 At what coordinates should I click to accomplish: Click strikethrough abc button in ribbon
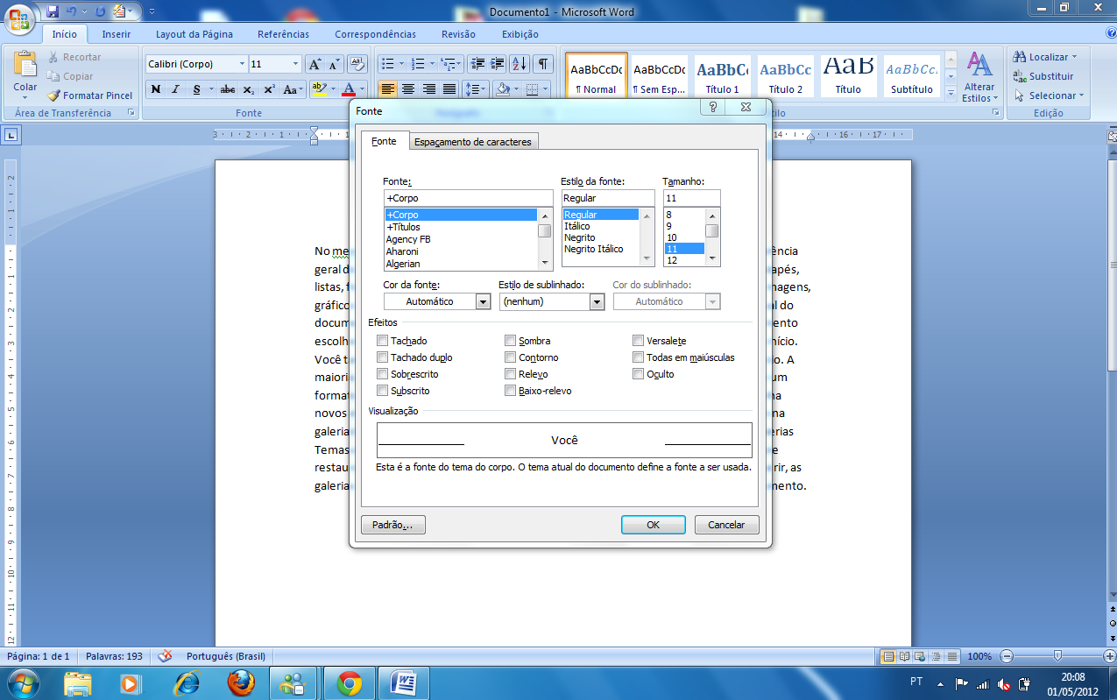click(x=228, y=89)
